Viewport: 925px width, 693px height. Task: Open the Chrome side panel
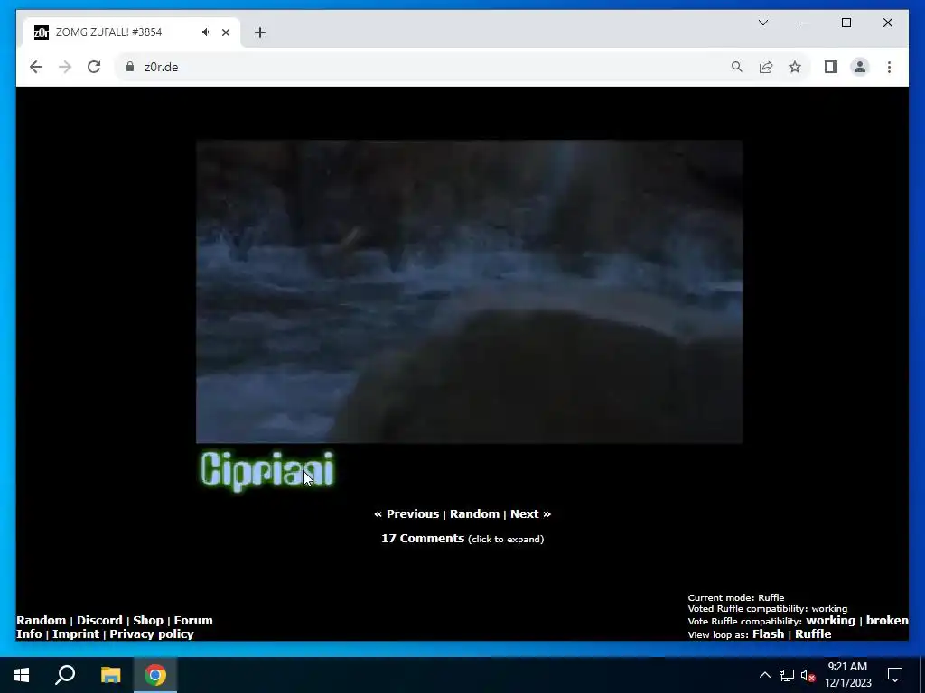point(831,67)
